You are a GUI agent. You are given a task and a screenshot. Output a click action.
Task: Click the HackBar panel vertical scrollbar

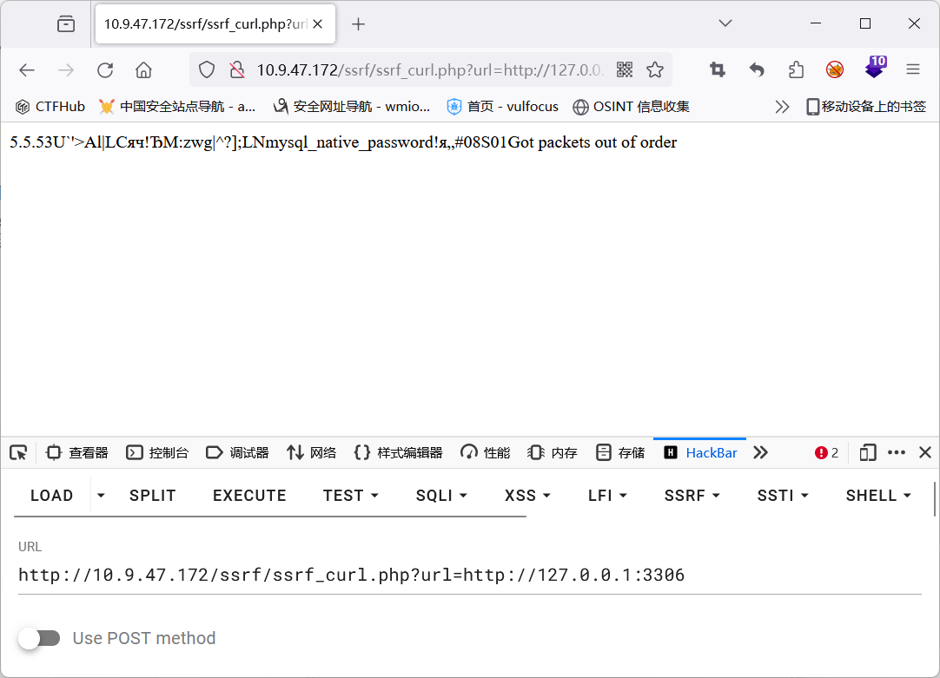point(935,498)
